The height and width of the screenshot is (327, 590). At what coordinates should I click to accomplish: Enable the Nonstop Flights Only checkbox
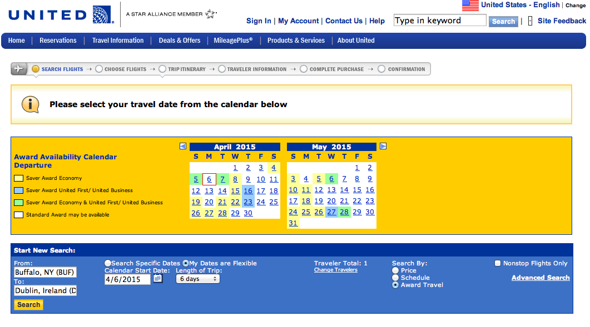[x=498, y=263]
